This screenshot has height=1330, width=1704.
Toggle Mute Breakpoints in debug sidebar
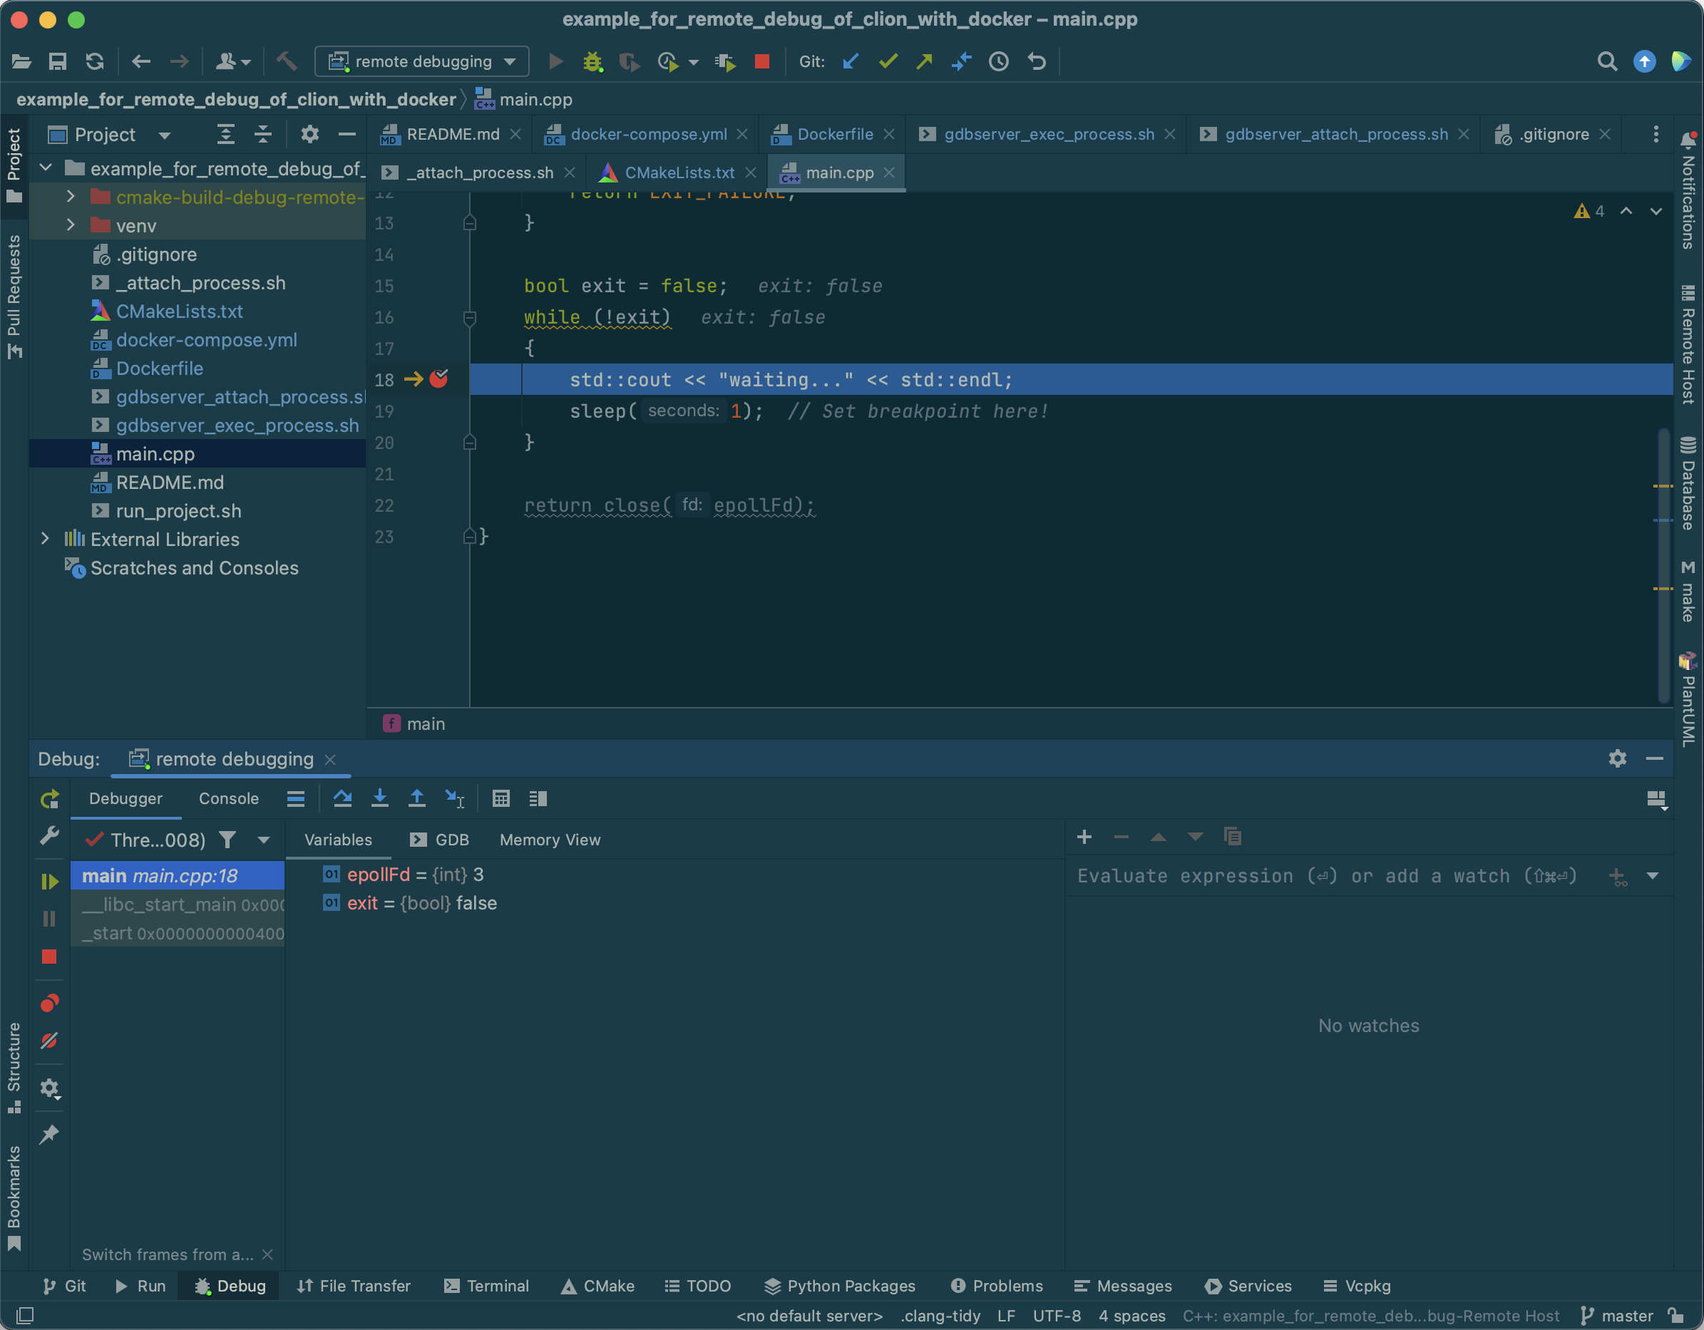[x=49, y=1041]
